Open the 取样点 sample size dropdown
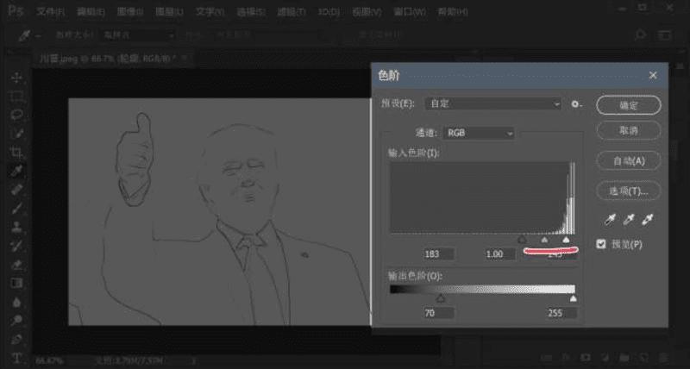 coord(138,35)
